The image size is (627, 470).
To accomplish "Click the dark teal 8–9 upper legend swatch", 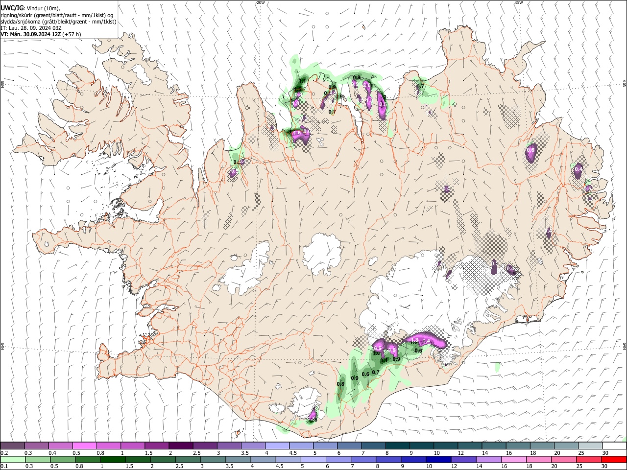I will pyautogui.click(x=398, y=446).
